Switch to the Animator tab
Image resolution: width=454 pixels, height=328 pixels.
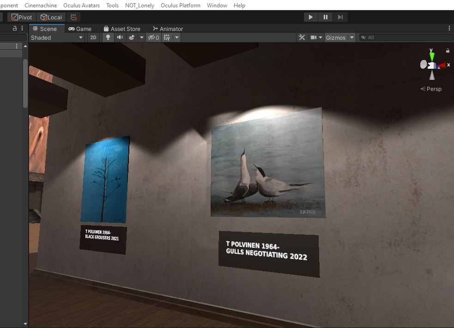coord(168,29)
